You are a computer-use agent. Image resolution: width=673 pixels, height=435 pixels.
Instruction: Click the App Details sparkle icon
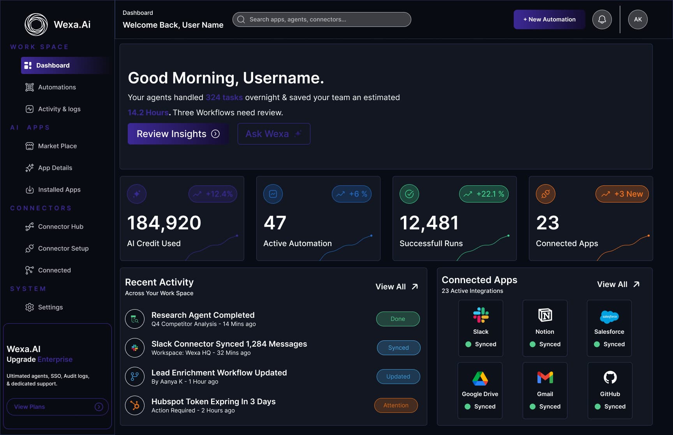tap(30, 168)
